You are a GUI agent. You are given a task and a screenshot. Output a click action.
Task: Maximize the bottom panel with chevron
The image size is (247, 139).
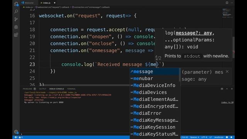click(227, 89)
